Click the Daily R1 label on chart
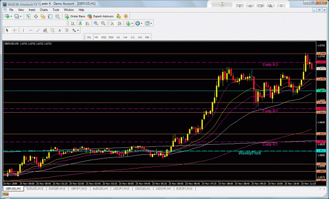329x199 pixels. (x=270, y=144)
